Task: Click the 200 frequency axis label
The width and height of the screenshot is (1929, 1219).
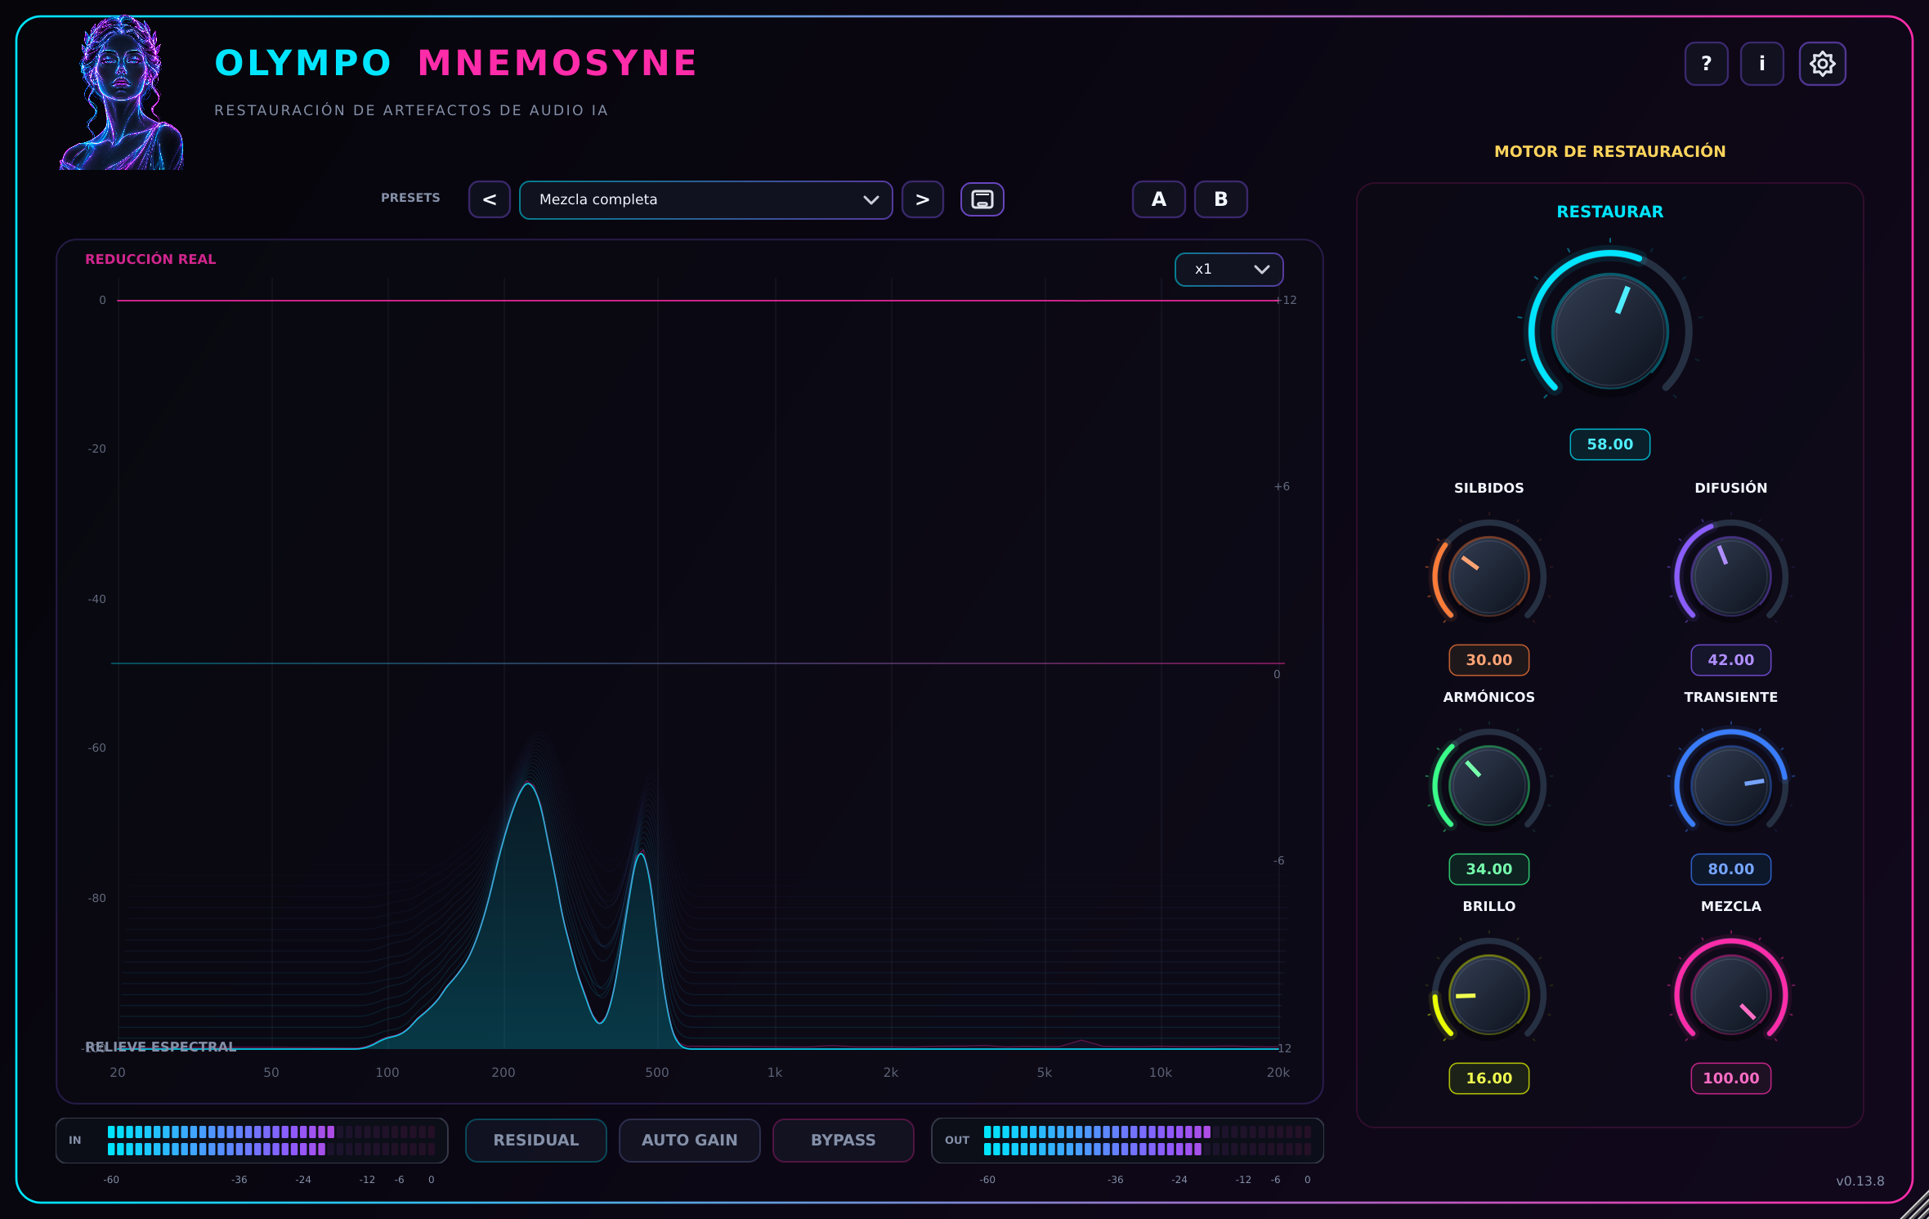Action: [x=504, y=1072]
